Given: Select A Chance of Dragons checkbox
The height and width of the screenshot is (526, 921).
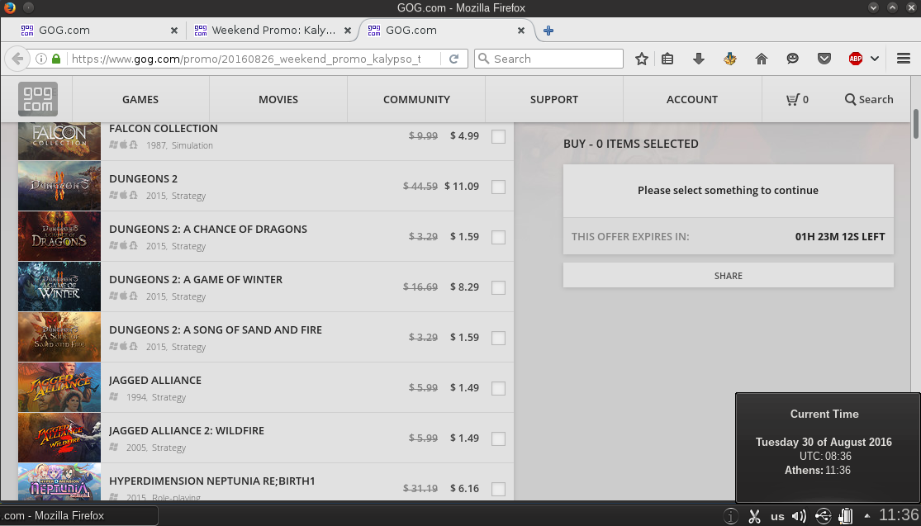Looking at the screenshot, I should (498, 237).
